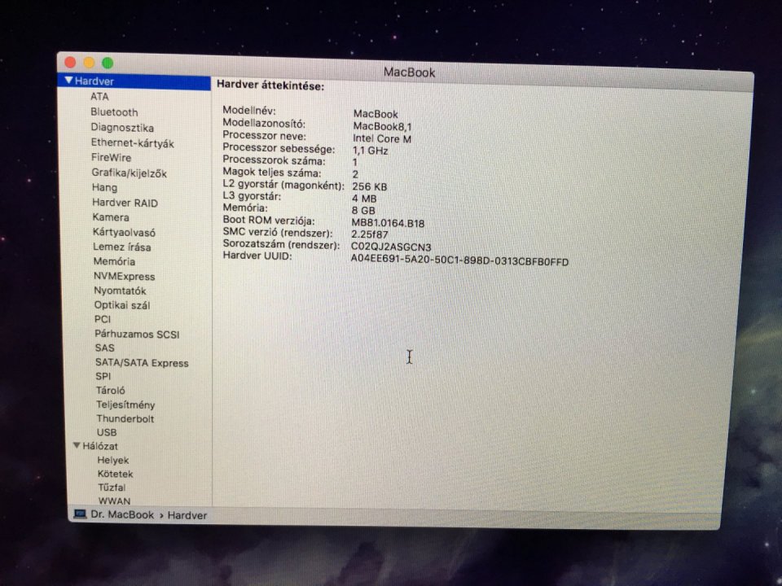The height and width of the screenshot is (586, 782).
Task: Select Helyek under Hálózat
Action: pos(113,460)
